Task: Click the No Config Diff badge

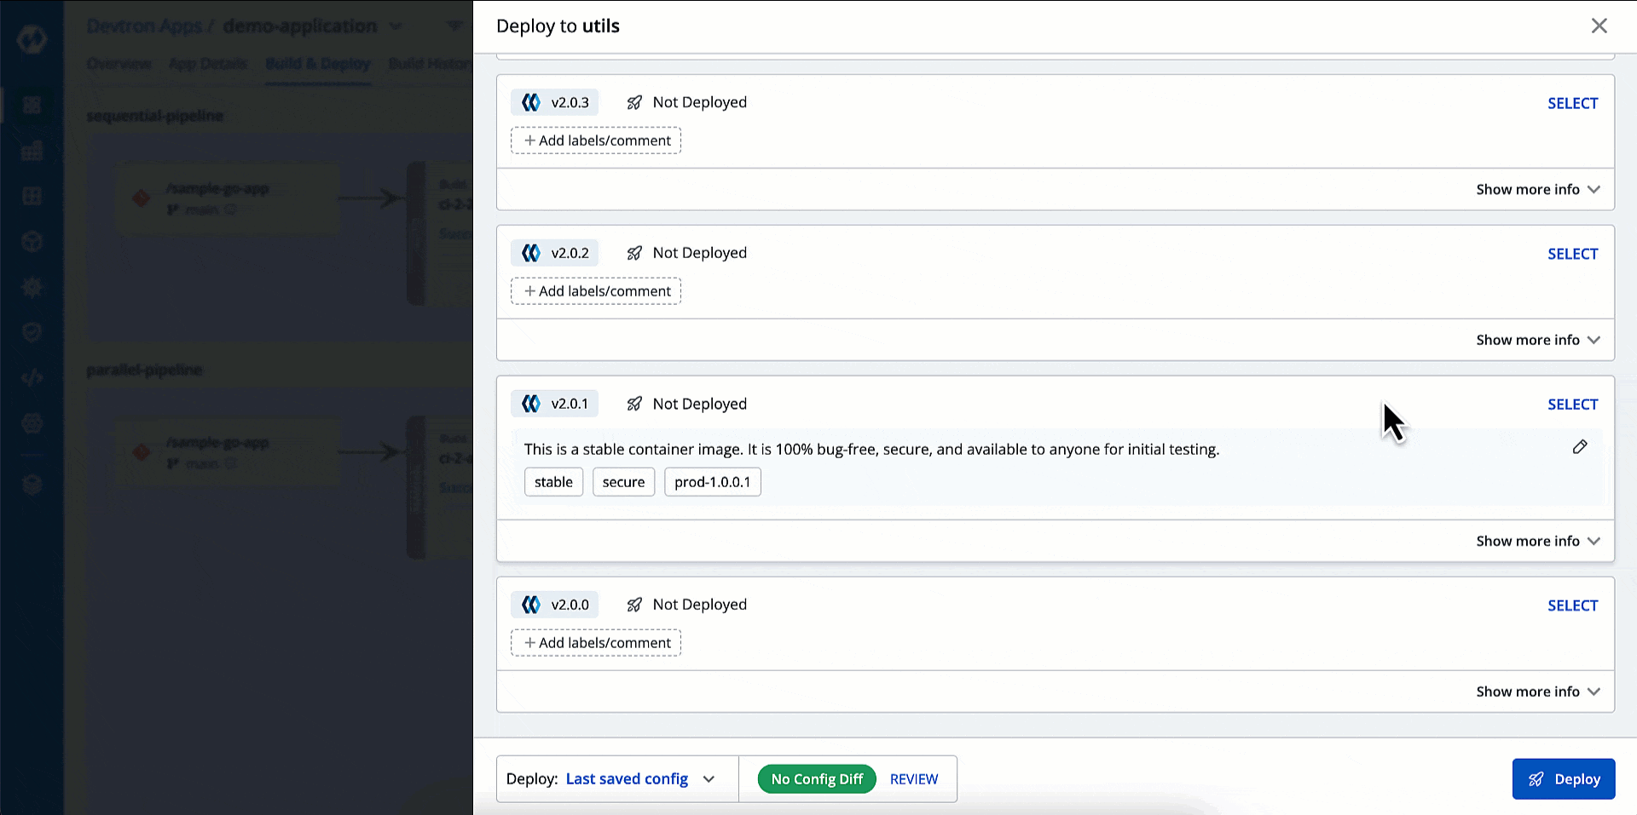Action: [816, 779]
